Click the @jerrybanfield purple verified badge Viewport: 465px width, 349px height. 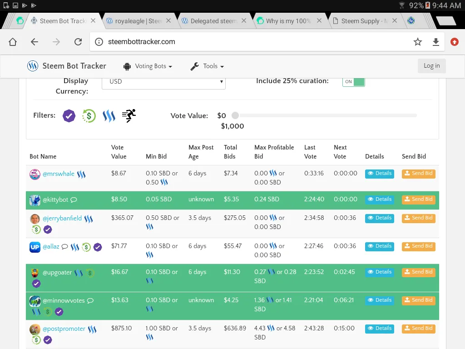pos(47,229)
